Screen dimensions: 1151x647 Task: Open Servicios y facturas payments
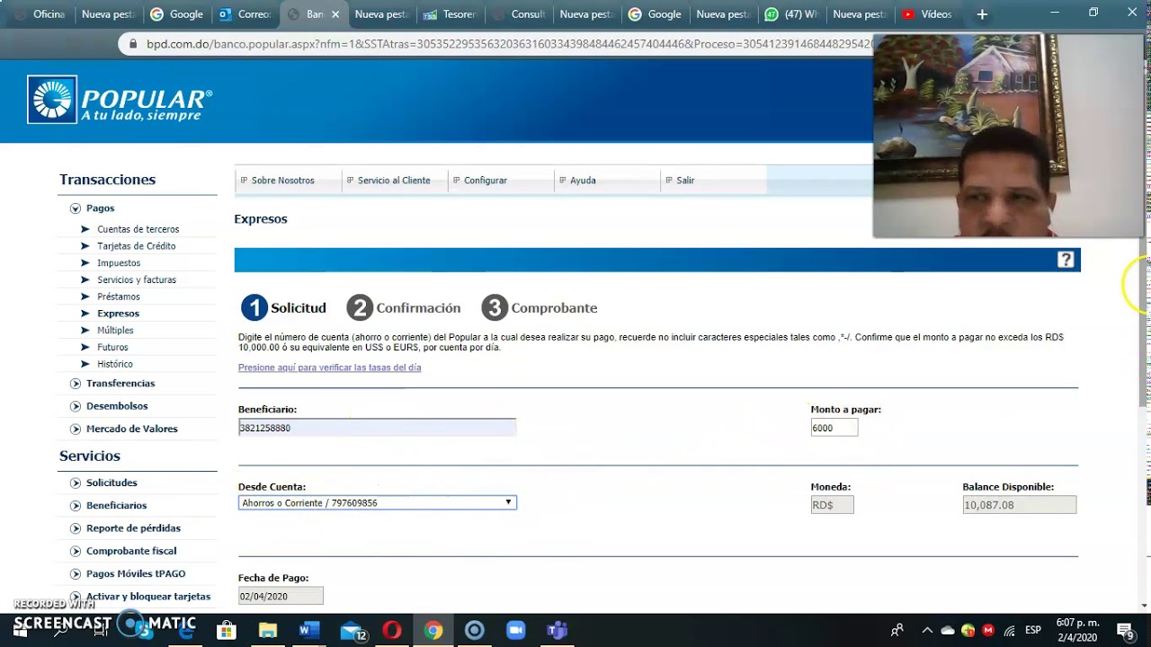[x=137, y=280]
